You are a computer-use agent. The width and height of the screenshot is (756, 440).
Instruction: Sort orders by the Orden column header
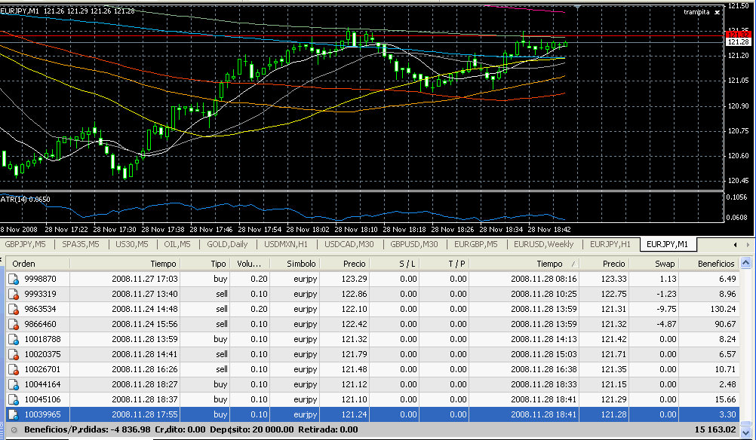coord(38,264)
